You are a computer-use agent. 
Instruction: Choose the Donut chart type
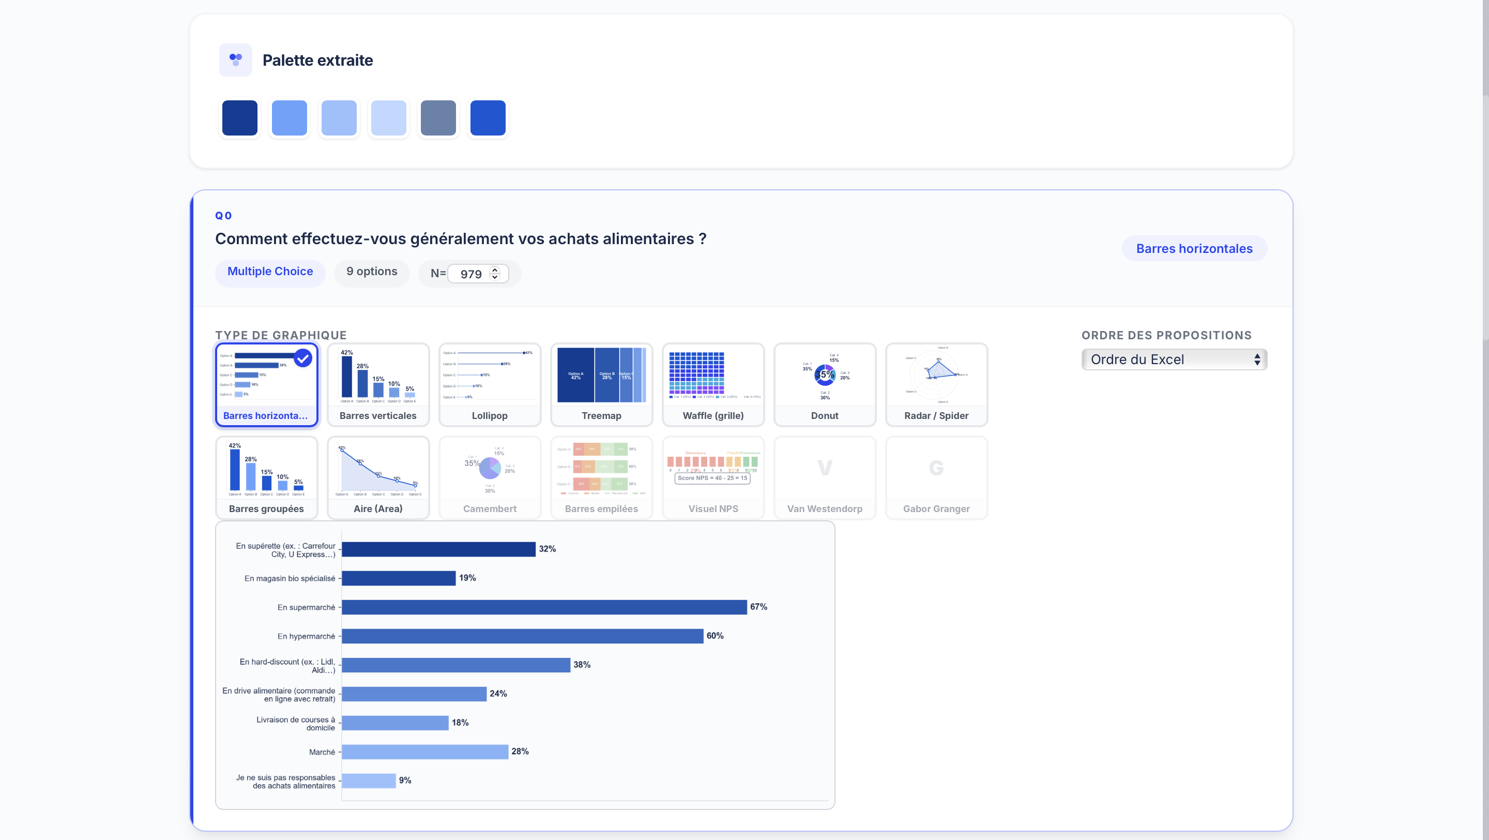(824, 384)
